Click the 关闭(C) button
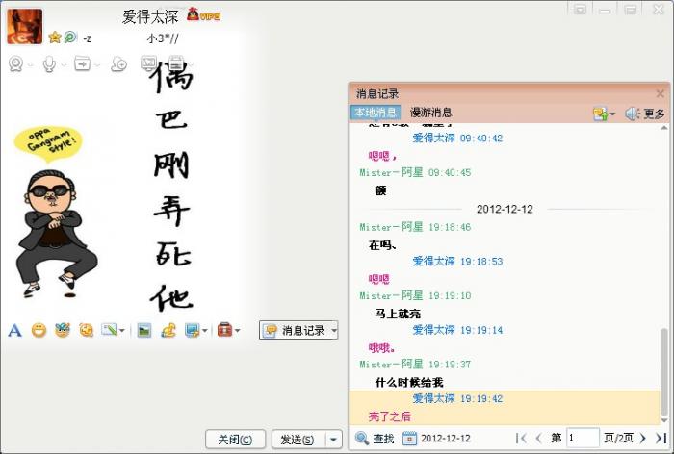 coord(235,440)
